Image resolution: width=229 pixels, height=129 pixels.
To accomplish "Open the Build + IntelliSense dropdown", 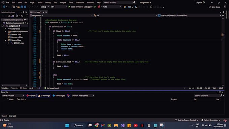I will coord(83,96).
